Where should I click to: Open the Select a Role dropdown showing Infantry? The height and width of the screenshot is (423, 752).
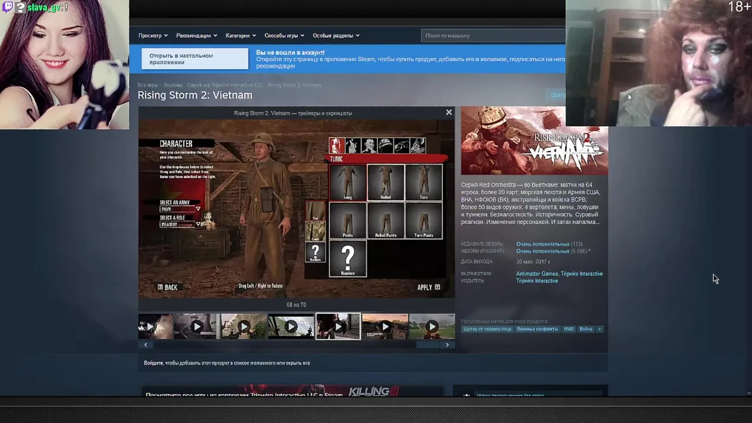tap(180, 224)
